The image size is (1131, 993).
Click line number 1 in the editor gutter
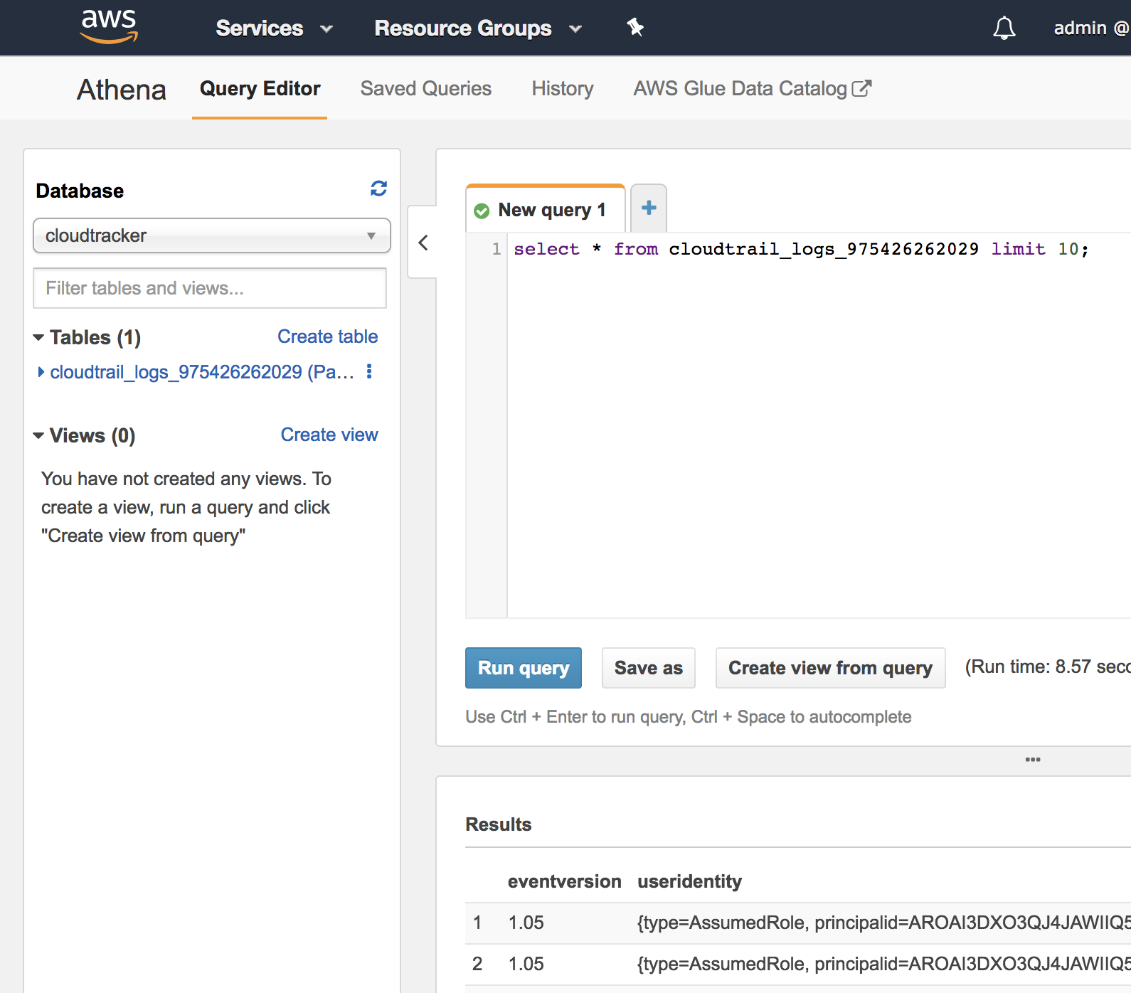coord(496,249)
